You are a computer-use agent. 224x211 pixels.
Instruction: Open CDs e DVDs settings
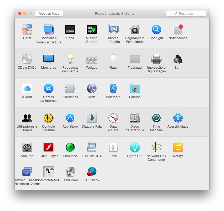tap(27, 59)
